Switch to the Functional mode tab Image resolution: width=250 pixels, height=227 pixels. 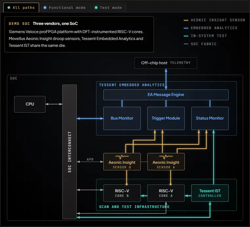pyautogui.click(x=65, y=8)
